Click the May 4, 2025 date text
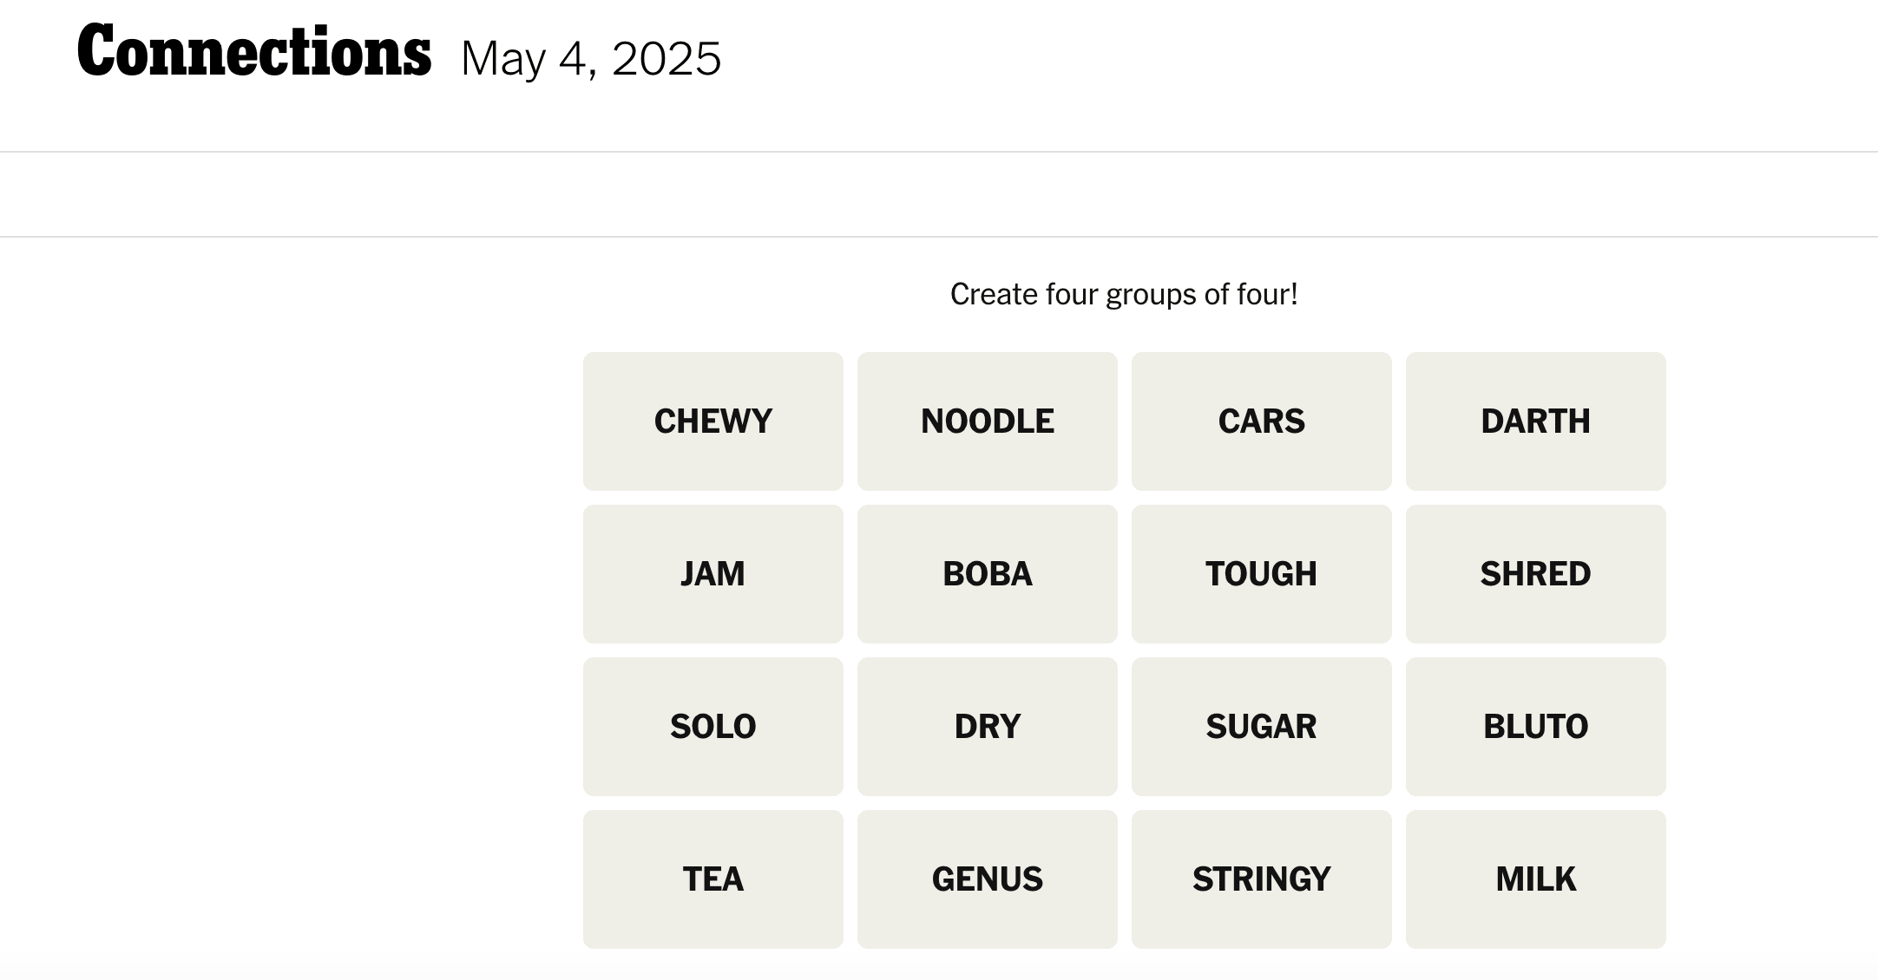 590,59
